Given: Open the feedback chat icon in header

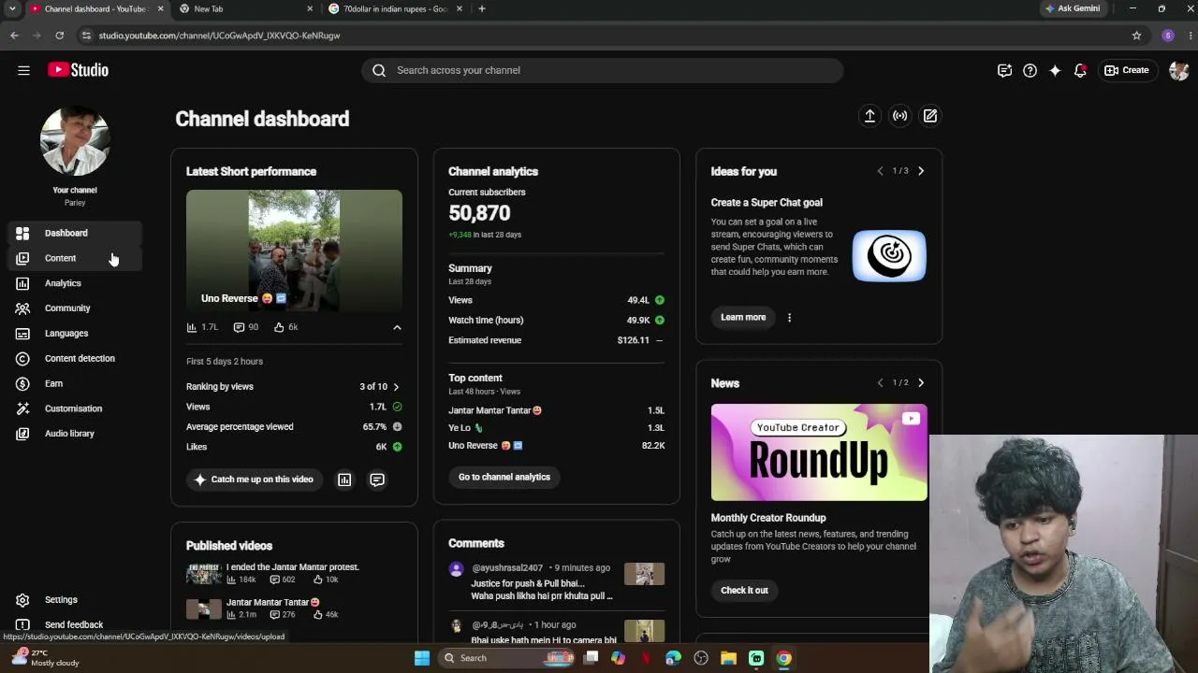Looking at the screenshot, I should coord(1004,70).
